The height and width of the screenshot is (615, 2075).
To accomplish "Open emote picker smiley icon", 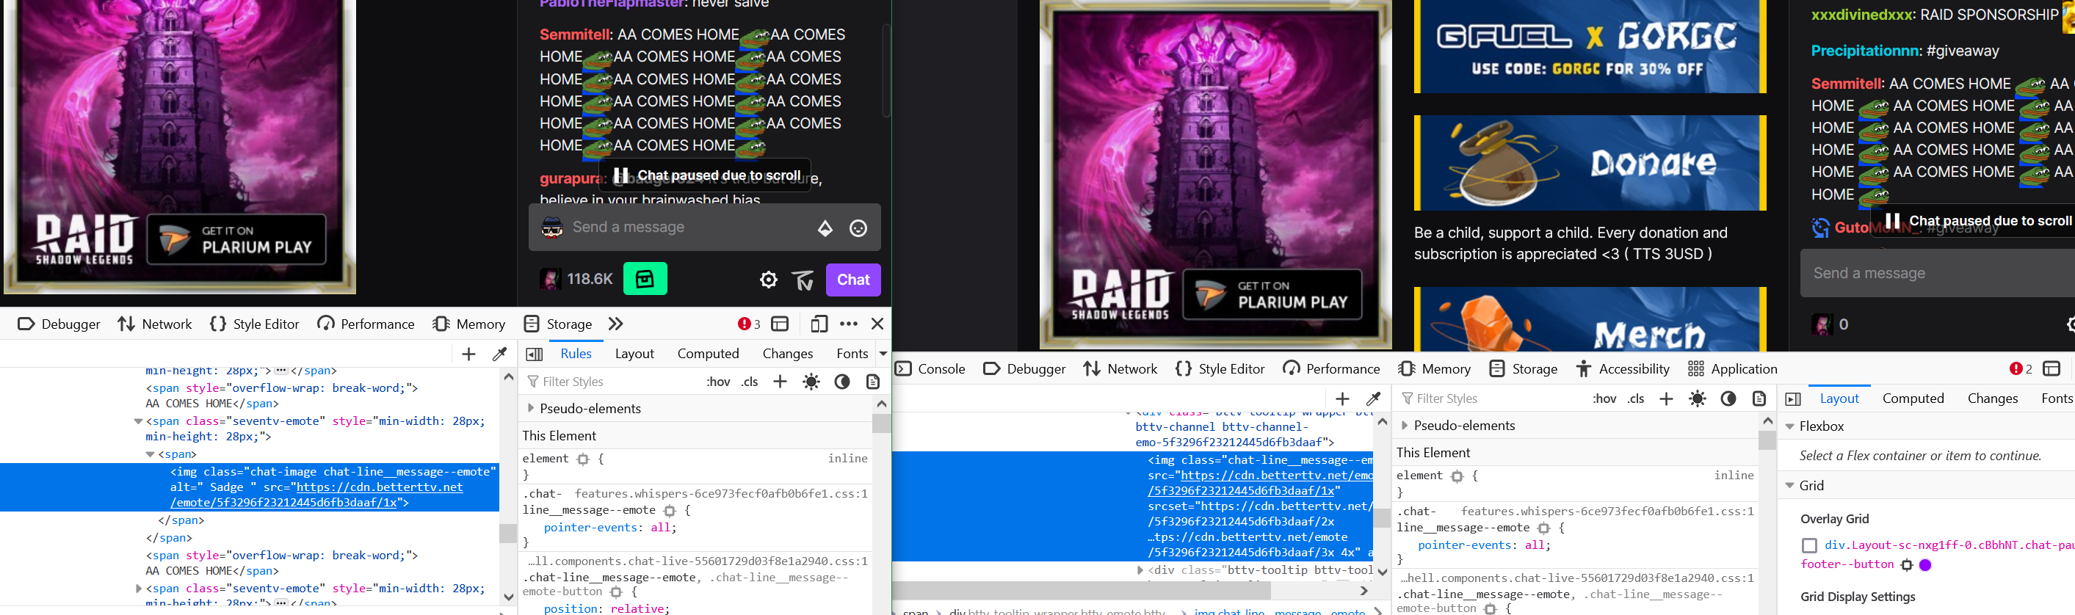I will (x=858, y=229).
